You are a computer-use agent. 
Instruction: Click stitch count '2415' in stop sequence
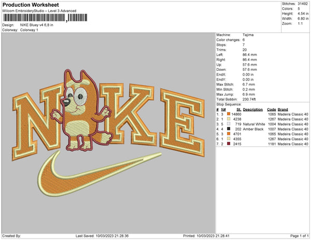pyautogui.click(x=237, y=144)
